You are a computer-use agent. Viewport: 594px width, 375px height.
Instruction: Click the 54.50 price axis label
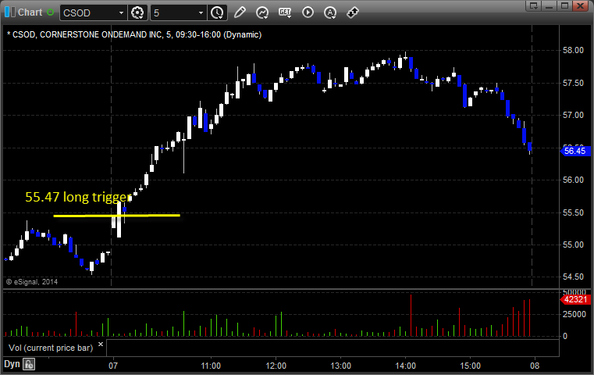573,277
